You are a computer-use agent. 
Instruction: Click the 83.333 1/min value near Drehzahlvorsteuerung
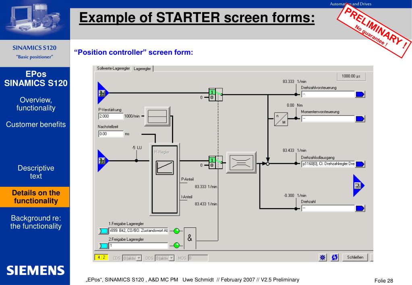point(294,82)
